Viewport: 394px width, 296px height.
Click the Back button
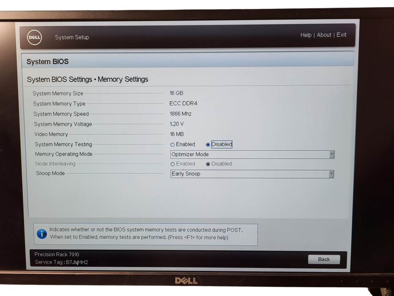[324, 259]
